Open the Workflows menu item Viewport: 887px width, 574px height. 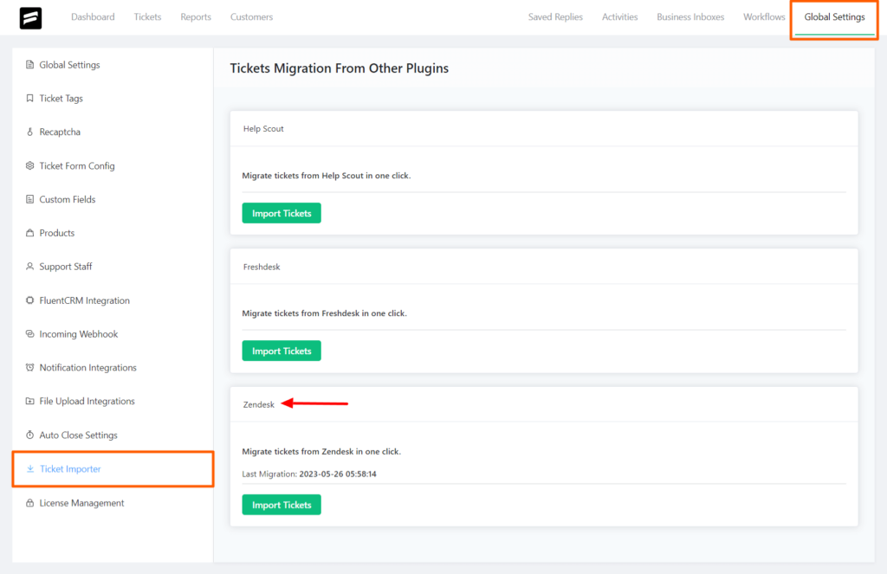click(x=763, y=16)
